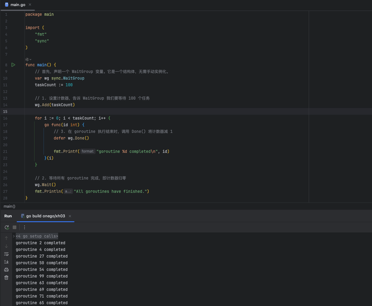372x306 pixels.
Task: Toggle soft-wrap in run console
Action: click(x=6, y=254)
